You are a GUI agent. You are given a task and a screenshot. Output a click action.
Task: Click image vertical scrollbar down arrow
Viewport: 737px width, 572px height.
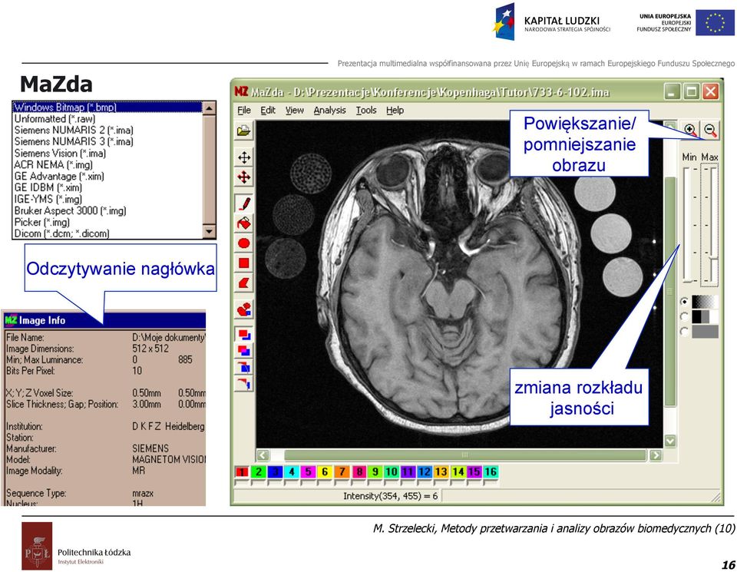click(x=670, y=441)
